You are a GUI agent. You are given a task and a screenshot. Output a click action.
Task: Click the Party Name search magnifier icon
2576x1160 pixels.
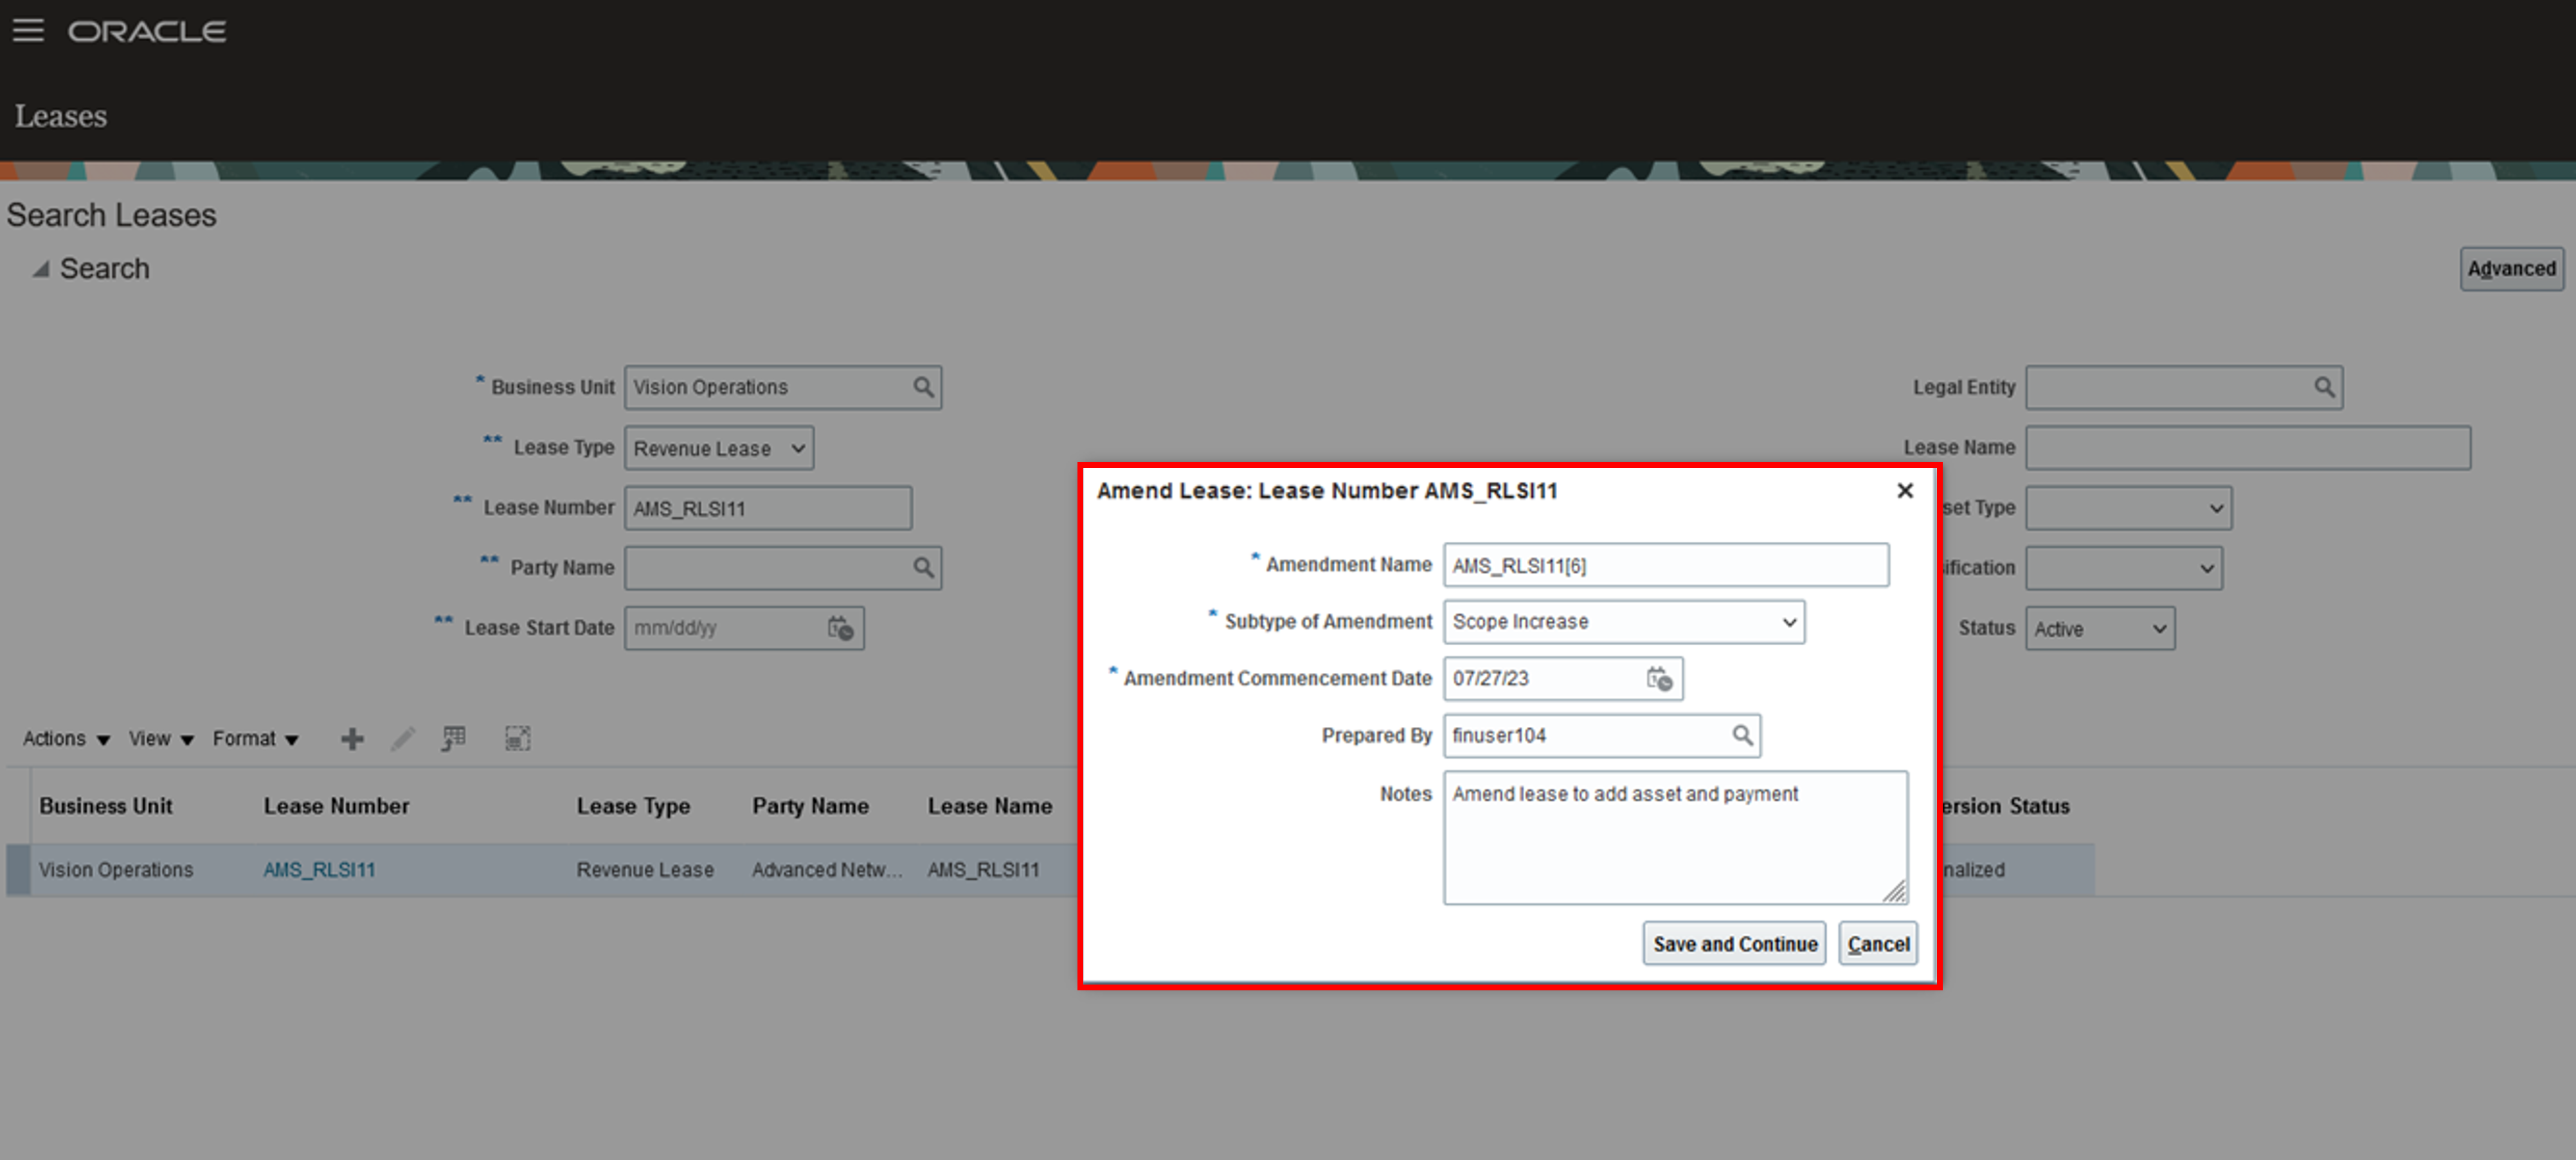tap(922, 568)
